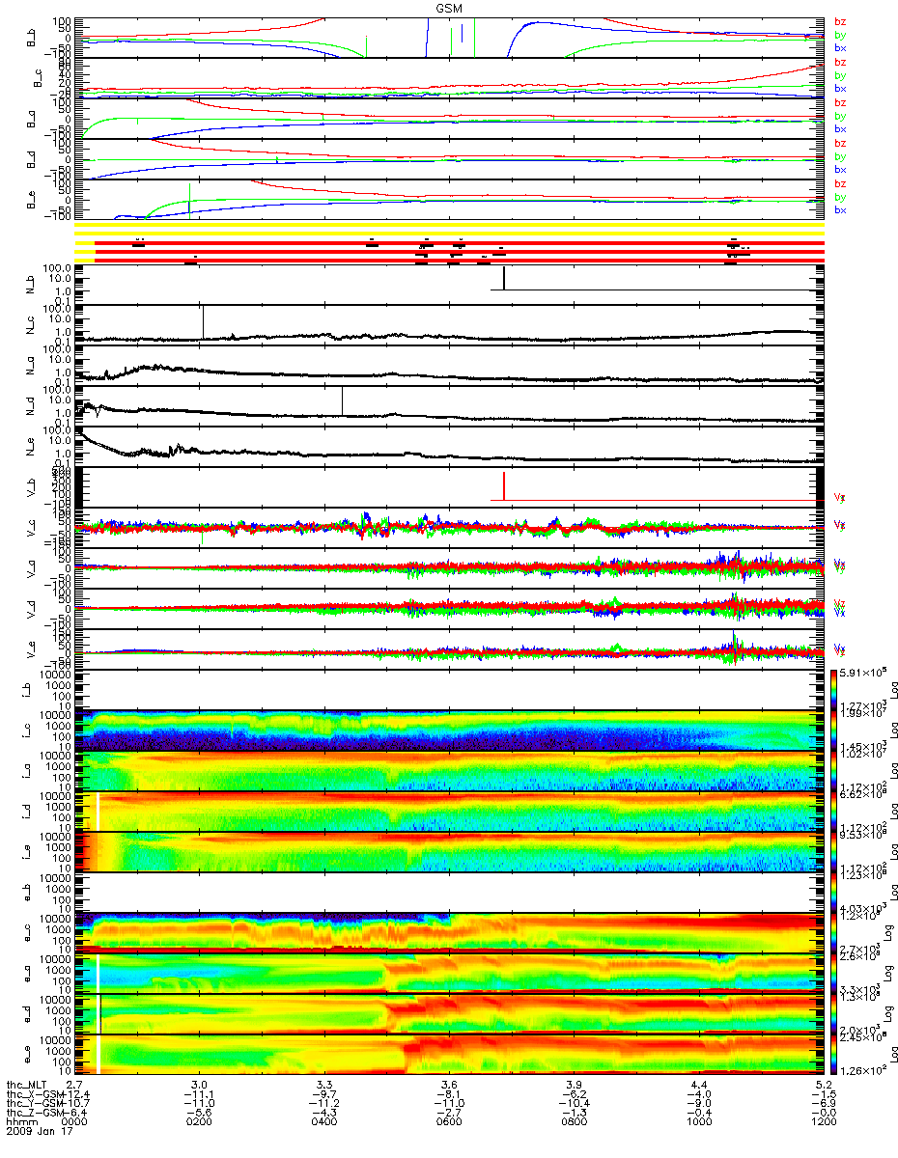Click the thc_MLT row label
Screen dimensions: 898x1158
(28, 1085)
